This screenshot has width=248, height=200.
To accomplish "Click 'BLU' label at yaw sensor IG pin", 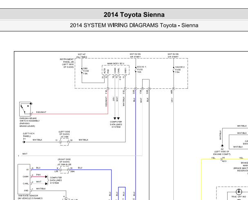I will [38, 168].
